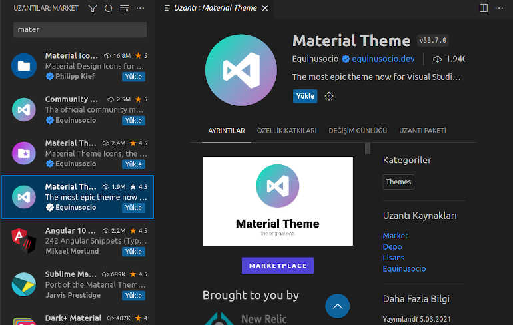Open the Depo repository link
This screenshot has height=325, width=513.
point(392,247)
